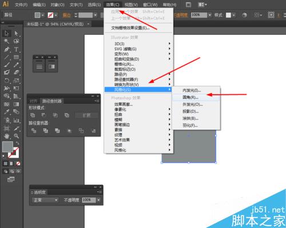Set paint mode to None
Image resolution: width=286 pixels, height=228 pixels.
18,163
